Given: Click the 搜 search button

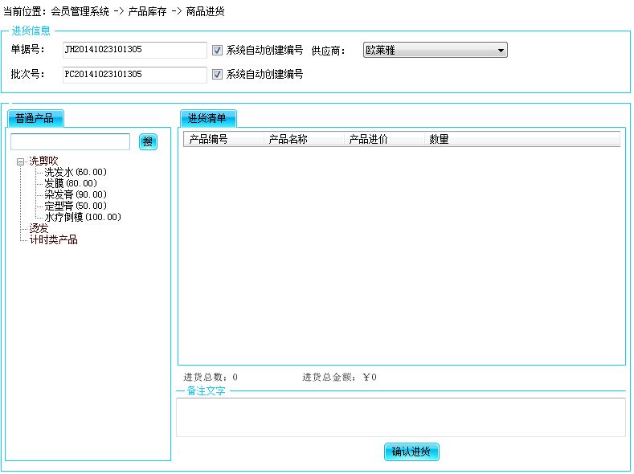Looking at the screenshot, I should tap(148, 142).
